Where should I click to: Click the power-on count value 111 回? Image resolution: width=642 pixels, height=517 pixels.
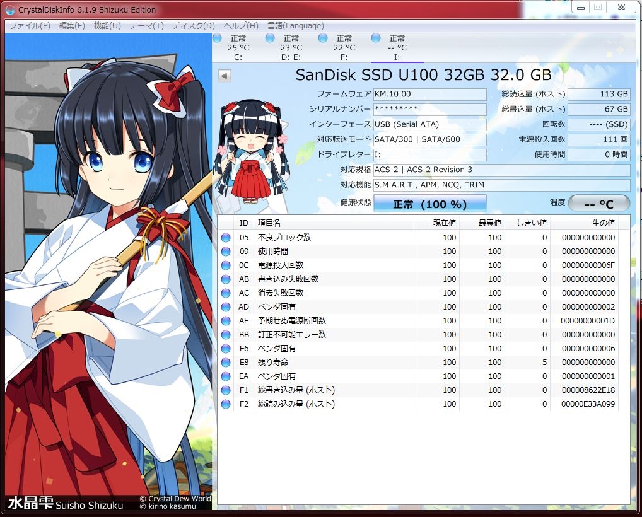[x=599, y=139]
